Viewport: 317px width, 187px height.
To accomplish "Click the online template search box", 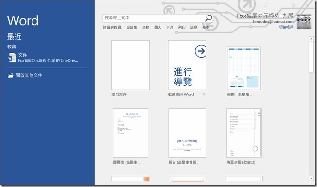I will (x=154, y=18).
